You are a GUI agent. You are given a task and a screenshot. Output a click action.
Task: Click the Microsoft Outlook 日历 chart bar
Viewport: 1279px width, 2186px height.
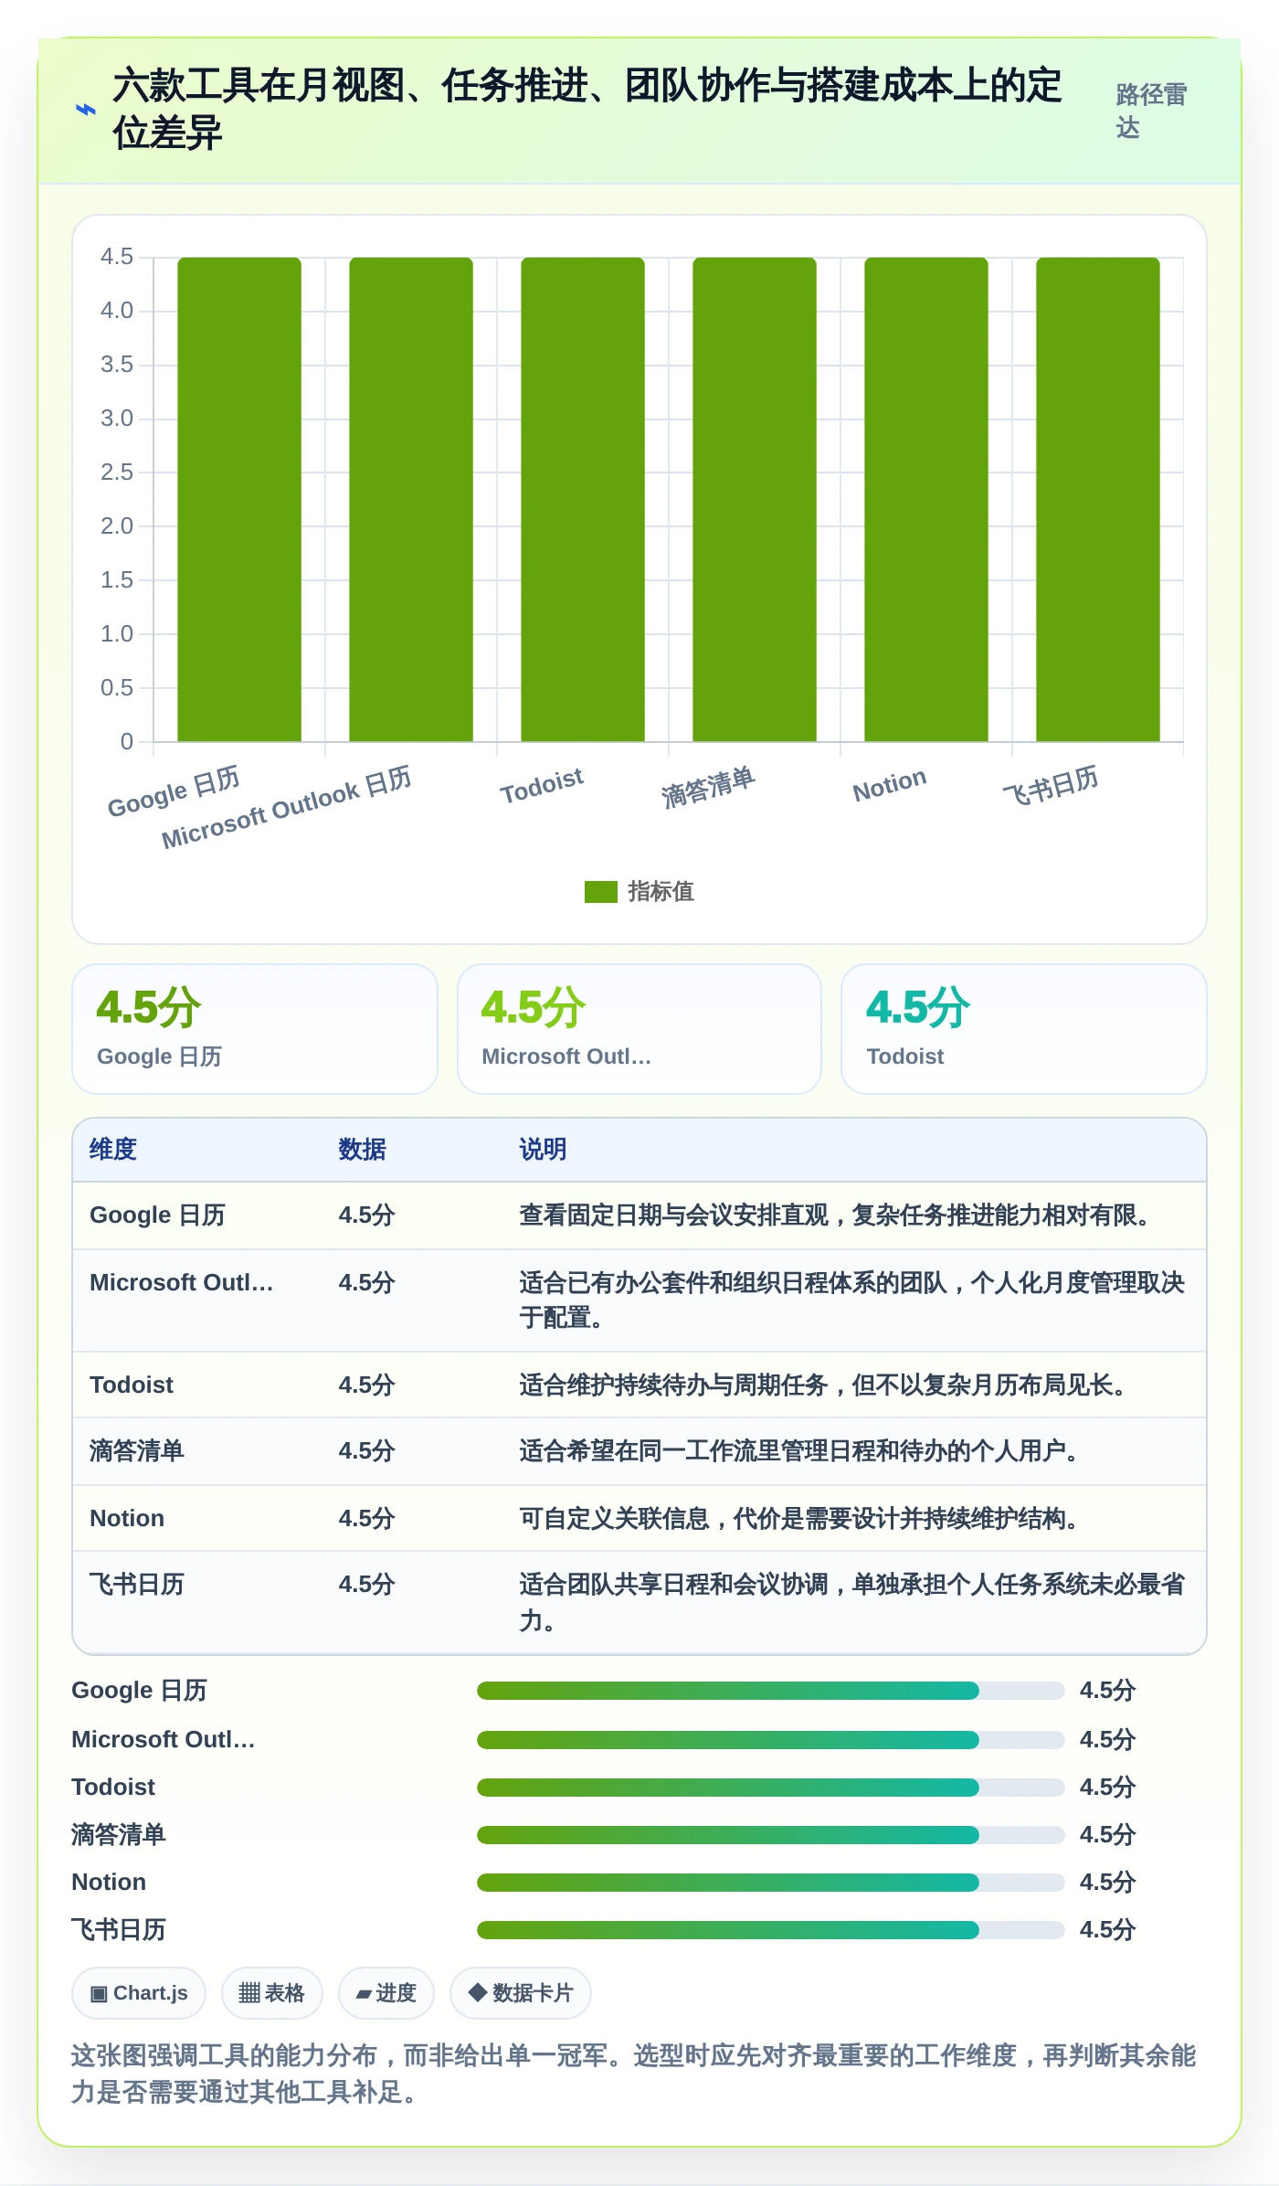411,499
